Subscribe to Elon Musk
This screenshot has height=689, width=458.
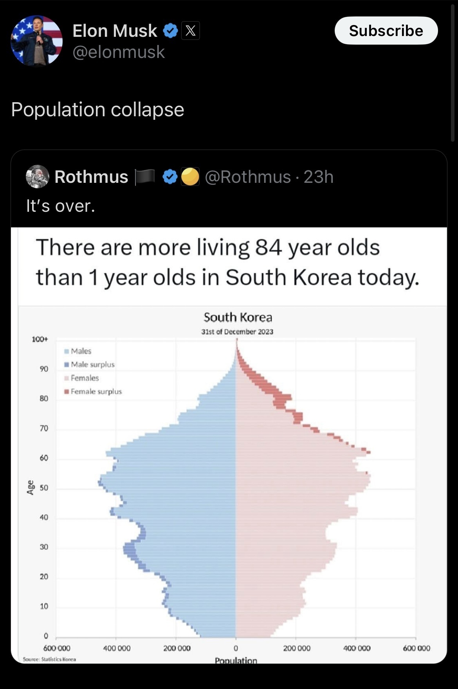(x=386, y=31)
